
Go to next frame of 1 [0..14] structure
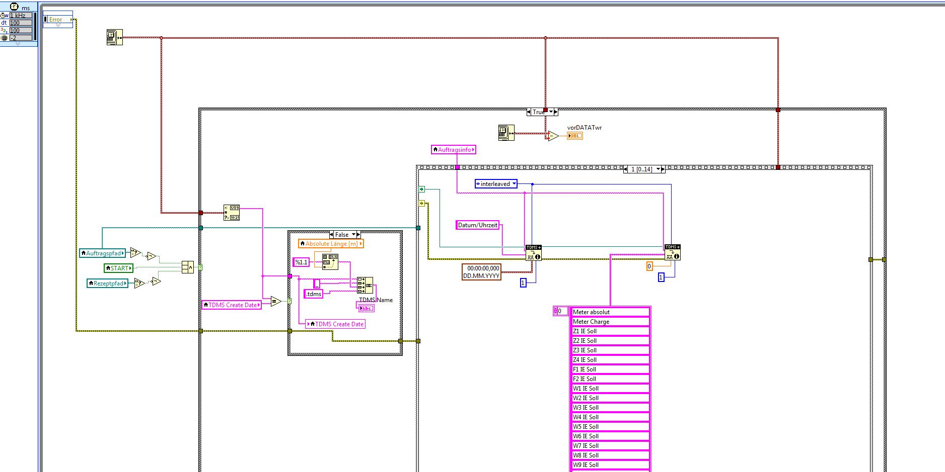[x=663, y=169]
